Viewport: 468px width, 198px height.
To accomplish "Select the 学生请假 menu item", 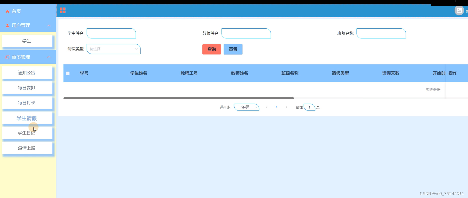I will [27, 118].
